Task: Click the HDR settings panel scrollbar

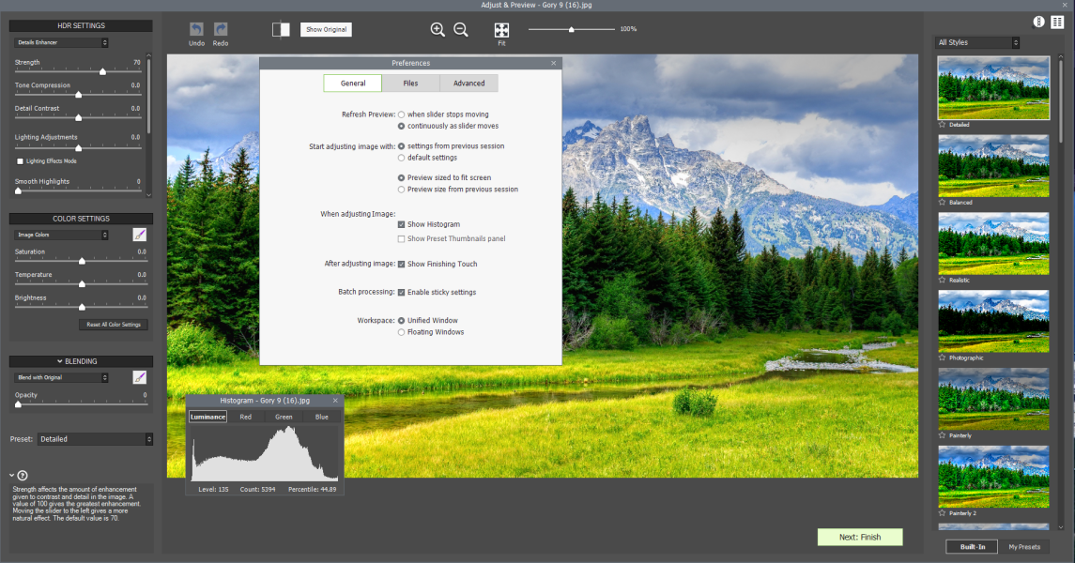Action: [x=148, y=96]
